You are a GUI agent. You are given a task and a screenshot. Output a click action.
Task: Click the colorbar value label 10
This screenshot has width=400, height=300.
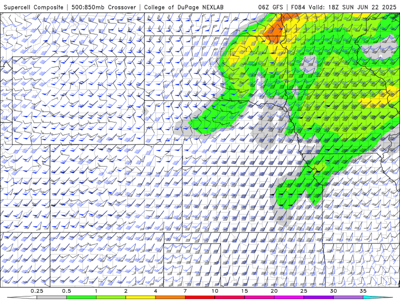tap(215, 291)
